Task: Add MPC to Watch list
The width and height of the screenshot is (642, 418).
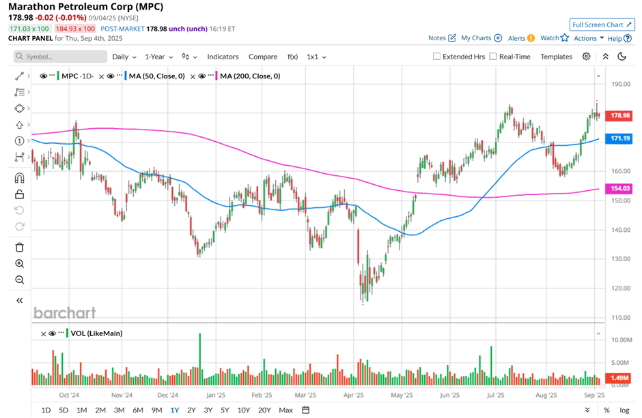Action: point(555,38)
